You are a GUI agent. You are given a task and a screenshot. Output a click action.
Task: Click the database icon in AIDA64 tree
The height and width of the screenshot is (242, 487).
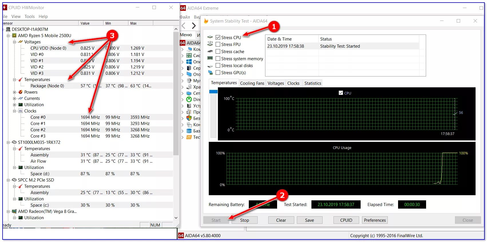point(189,131)
